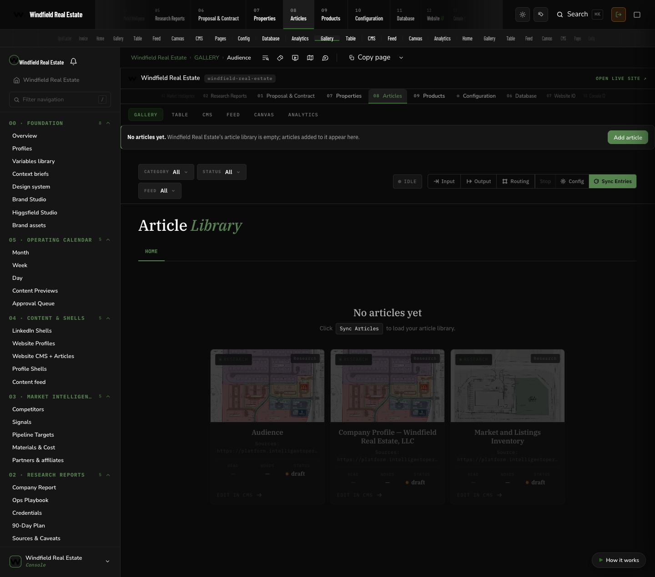The image size is (655, 577).
Task: Open the Category filter dropdown
Action: point(166,172)
